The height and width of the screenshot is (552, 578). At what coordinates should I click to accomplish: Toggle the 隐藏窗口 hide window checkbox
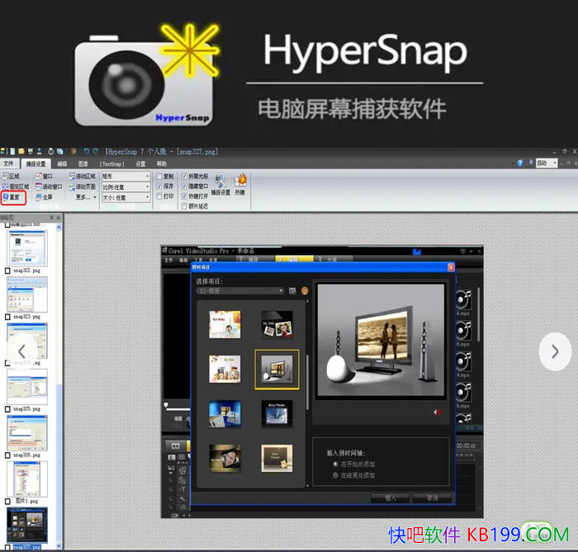[184, 186]
